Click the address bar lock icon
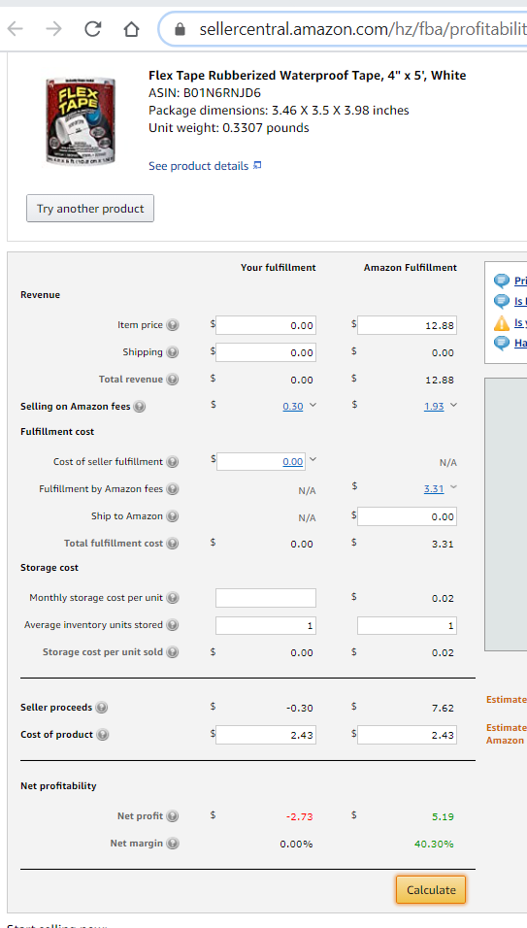 [181, 29]
